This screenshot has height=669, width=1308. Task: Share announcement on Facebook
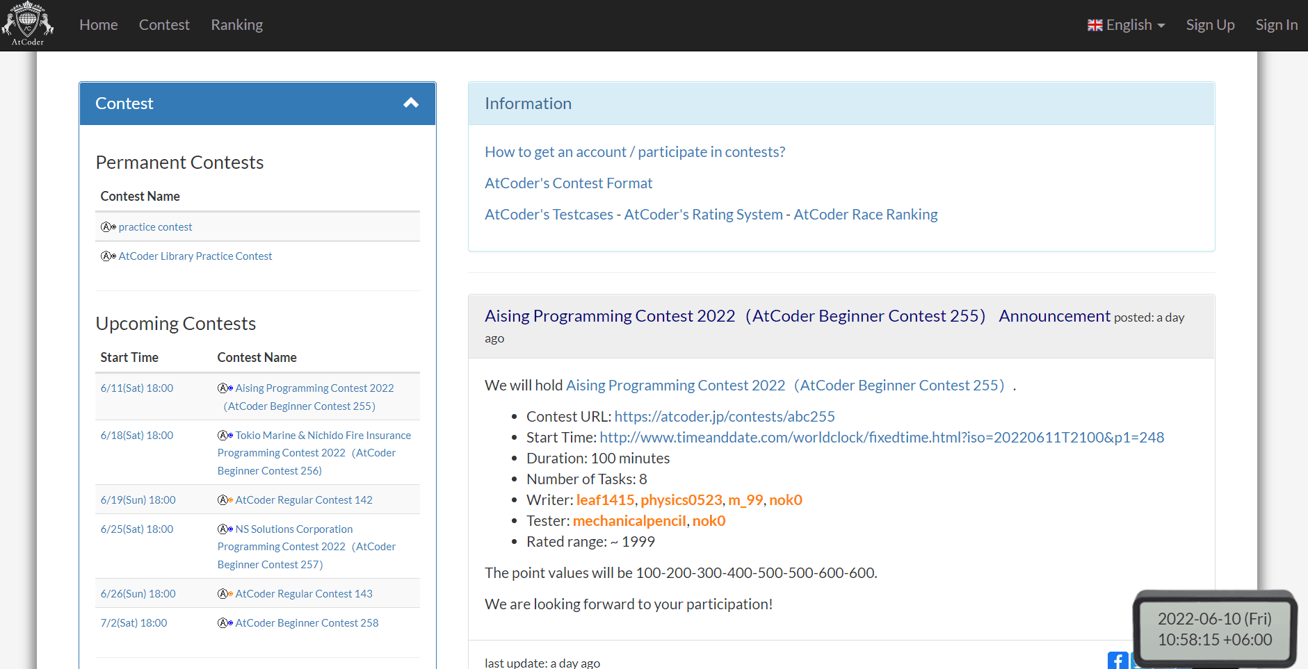coord(1117,661)
